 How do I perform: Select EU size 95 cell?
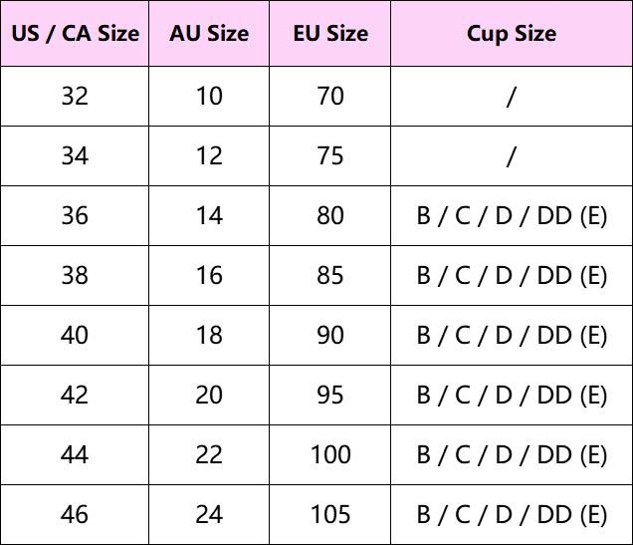330,396
